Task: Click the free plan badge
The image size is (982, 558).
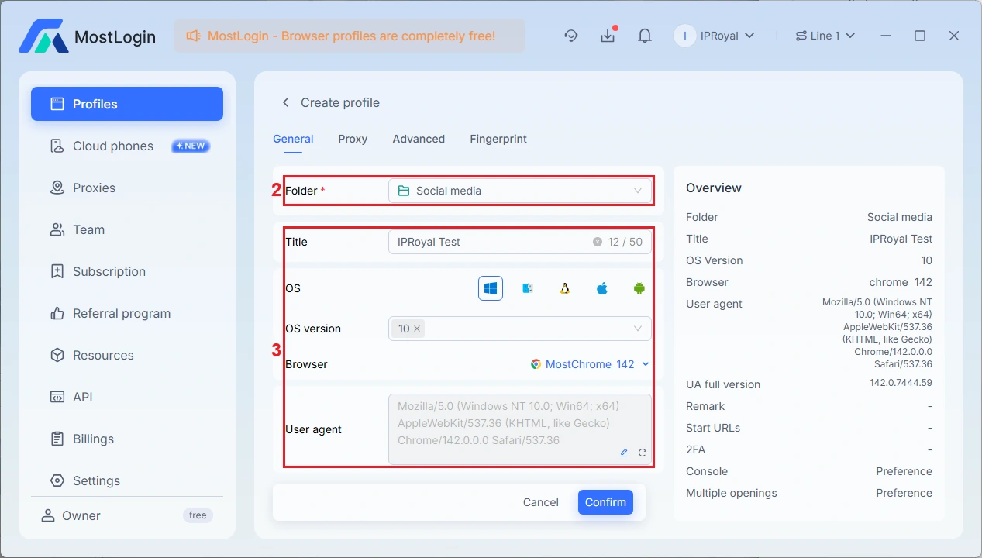Action: point(198,515)
